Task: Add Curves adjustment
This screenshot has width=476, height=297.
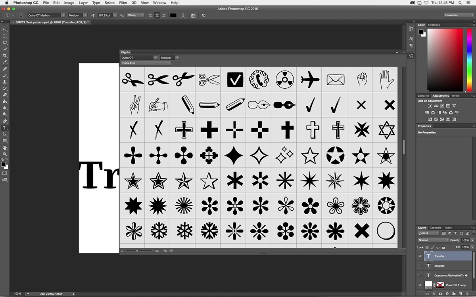Action: pyautogui.click(x=442, y=106)
